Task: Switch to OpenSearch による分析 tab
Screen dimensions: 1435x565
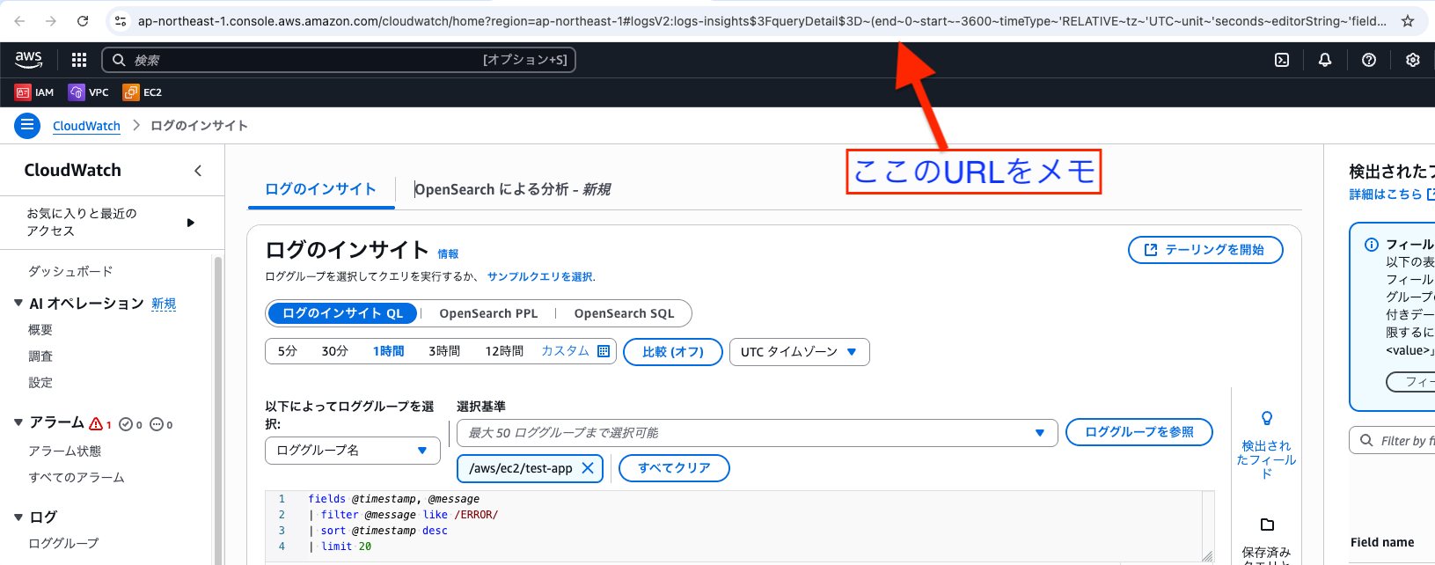Action: (512, 189)
